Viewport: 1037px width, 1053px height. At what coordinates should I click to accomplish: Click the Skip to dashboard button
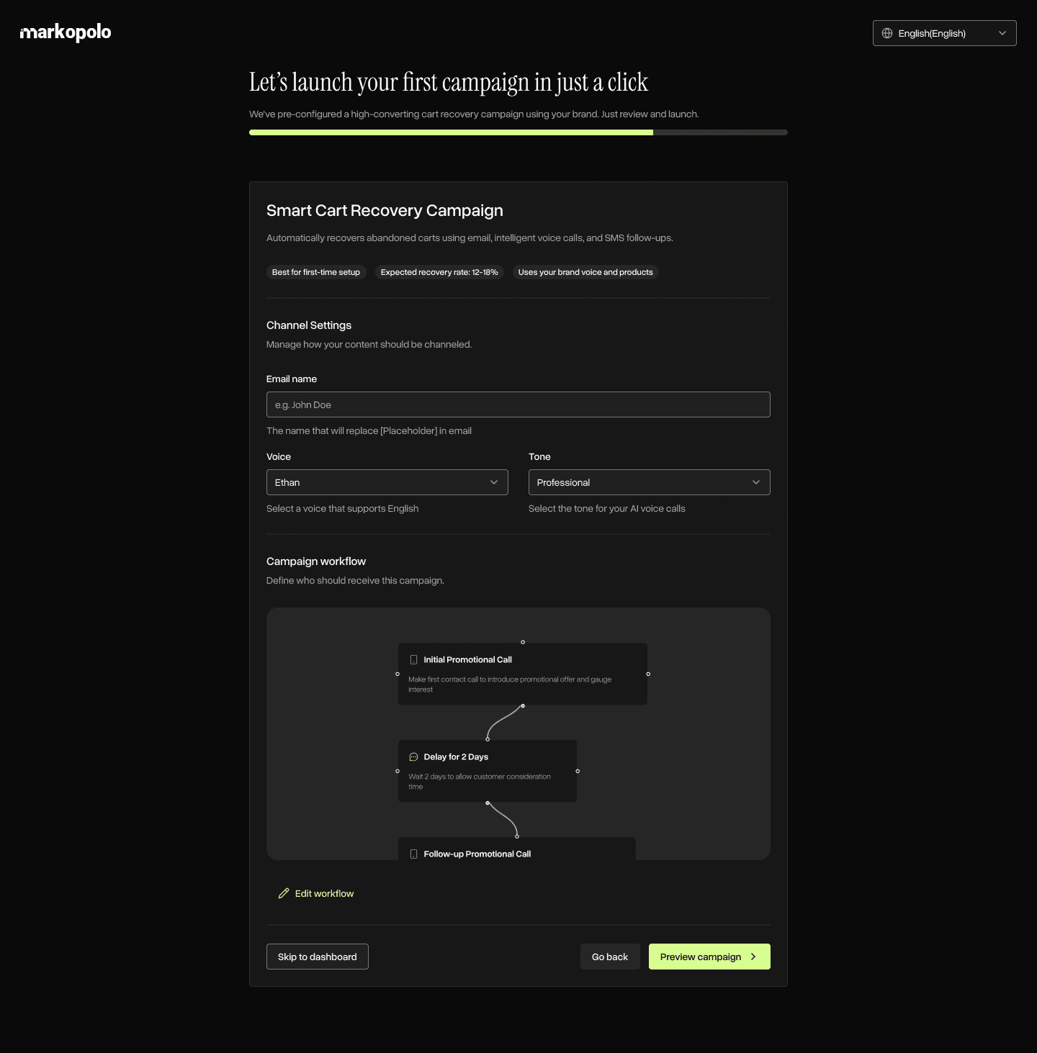click(317, 957)
